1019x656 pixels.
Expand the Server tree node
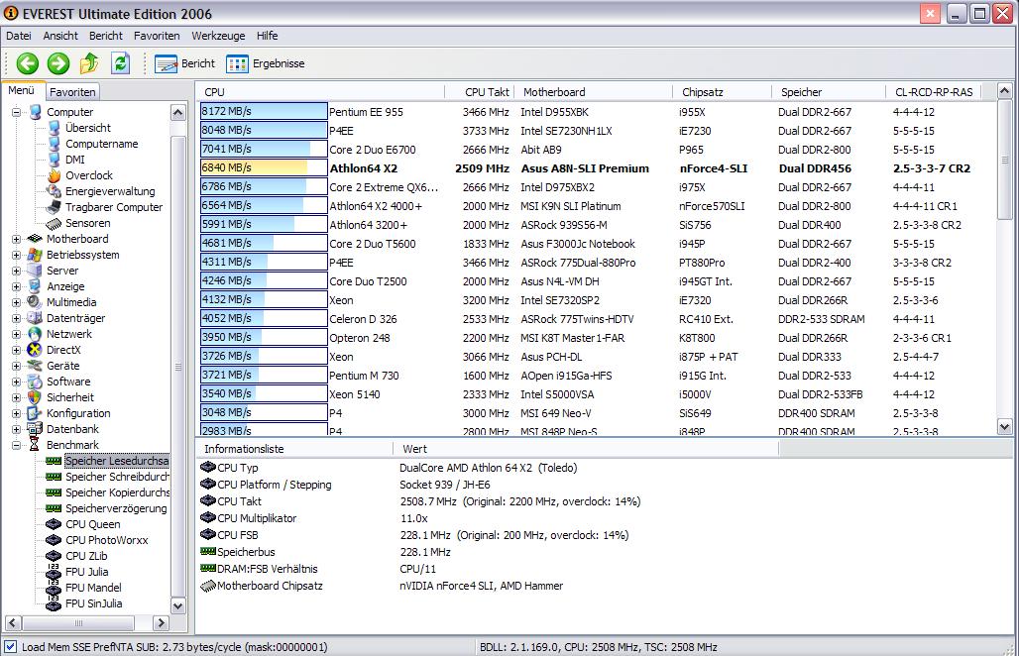point(16,271)
